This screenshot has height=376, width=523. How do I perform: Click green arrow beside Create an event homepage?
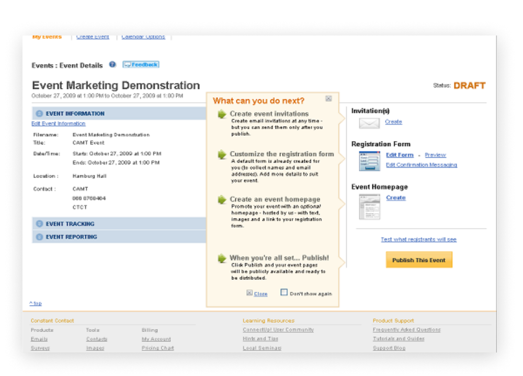pyautogui.click(x=222, y=200)
